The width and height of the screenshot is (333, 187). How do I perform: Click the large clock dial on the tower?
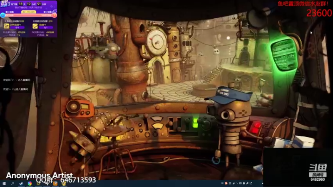(157, 42)
